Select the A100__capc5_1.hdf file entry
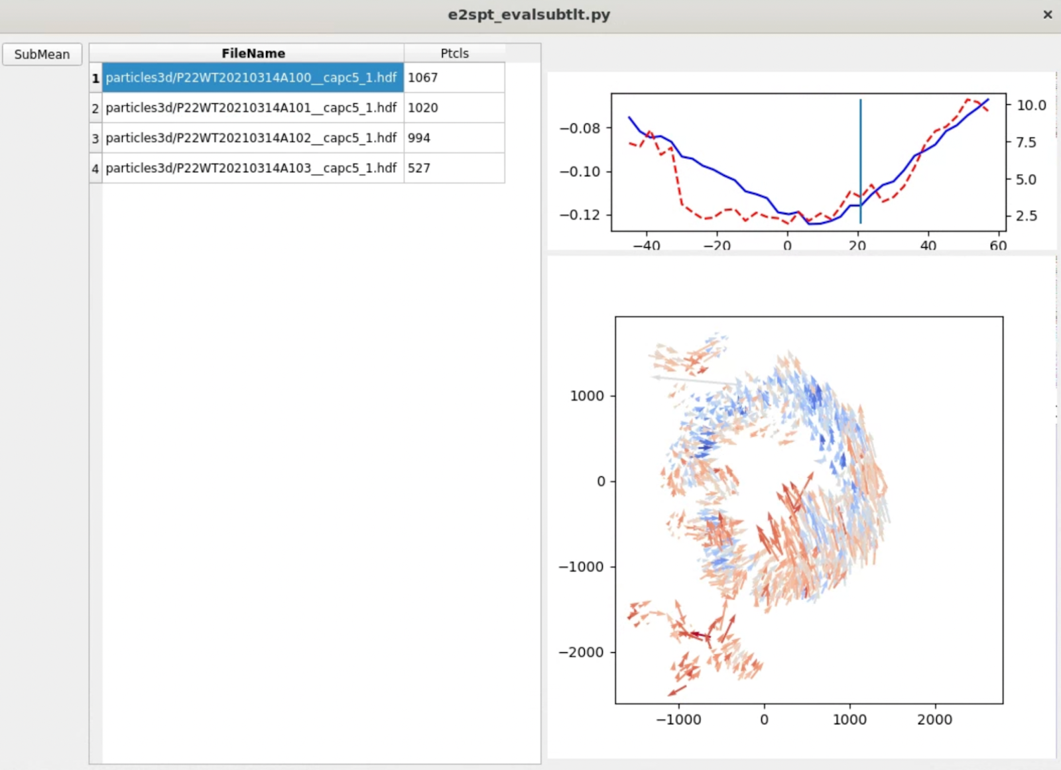This screenshot has width=1061, height=770. pyautogui.click(x=251, y=78)
